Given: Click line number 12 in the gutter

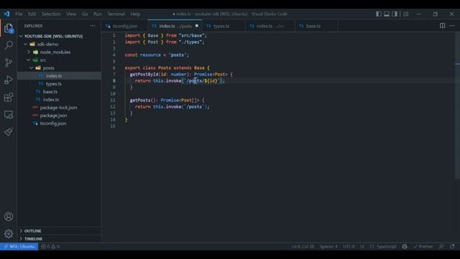Looking at the screenshot, I should pos(113,106).
